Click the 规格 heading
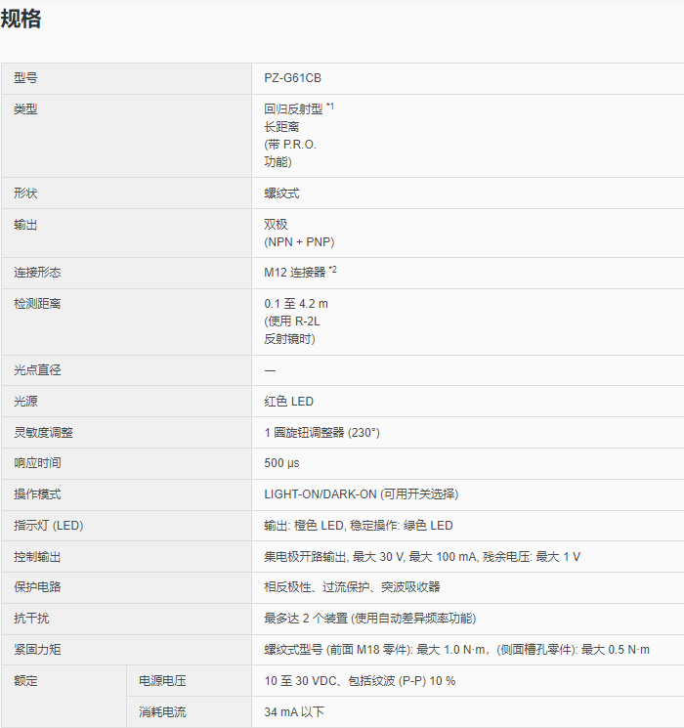684x728 pixels. [21, 20]
